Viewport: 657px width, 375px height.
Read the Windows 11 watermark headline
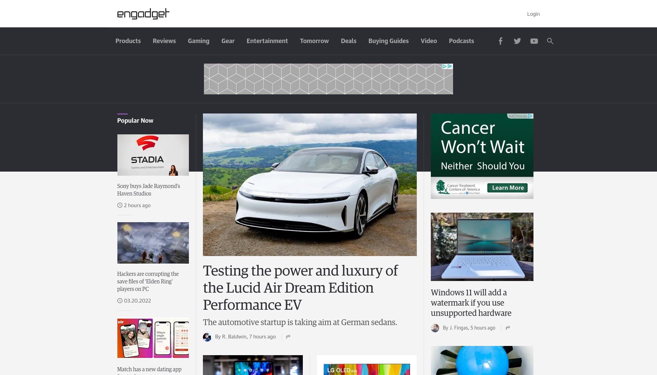tap(471, 303)
